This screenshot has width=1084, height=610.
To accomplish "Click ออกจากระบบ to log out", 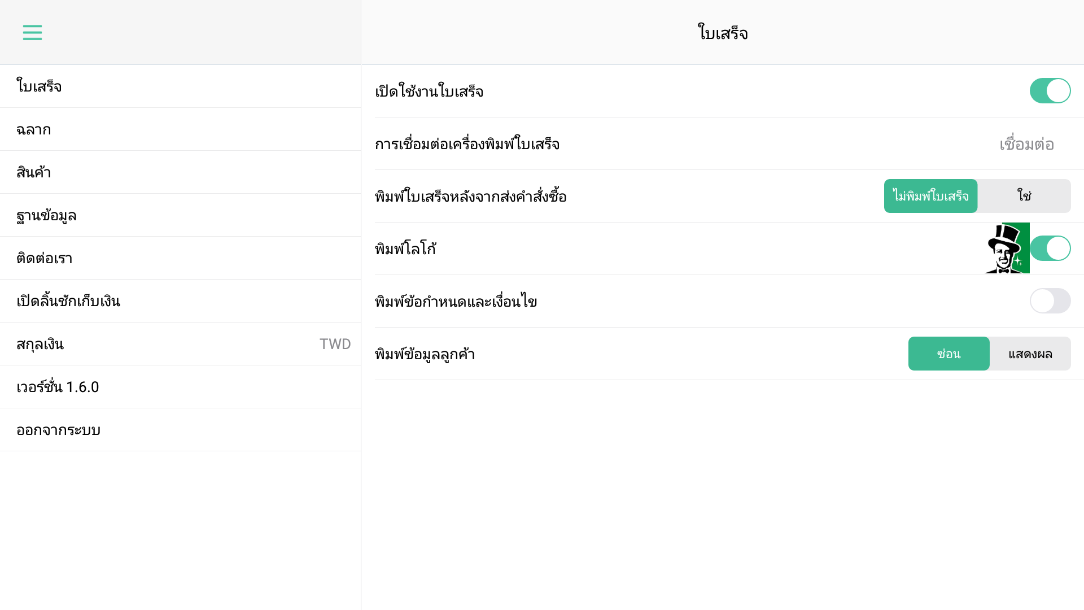I will (180, 430).
